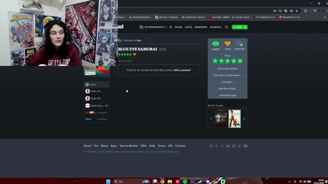
Task: Open the Blue Eye Samurai title link
Action: 138,49
